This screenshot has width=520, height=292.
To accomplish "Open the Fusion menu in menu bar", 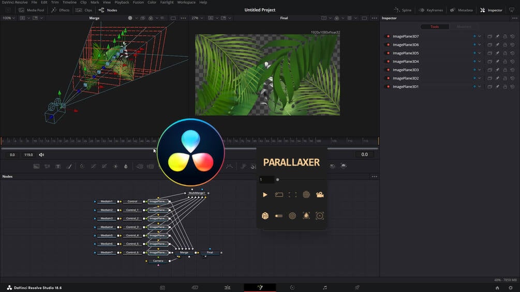I will 138,2.
